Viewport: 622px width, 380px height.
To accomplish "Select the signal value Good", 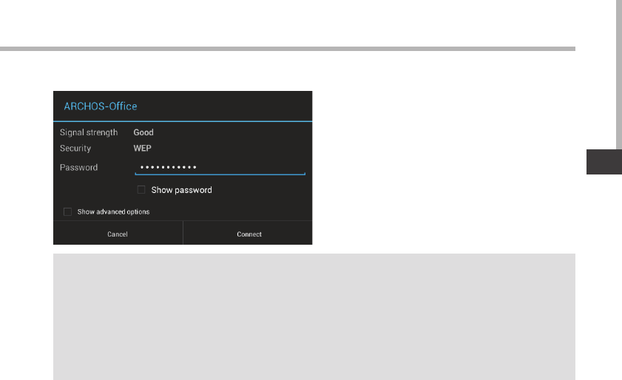I will tap(143, 132).
